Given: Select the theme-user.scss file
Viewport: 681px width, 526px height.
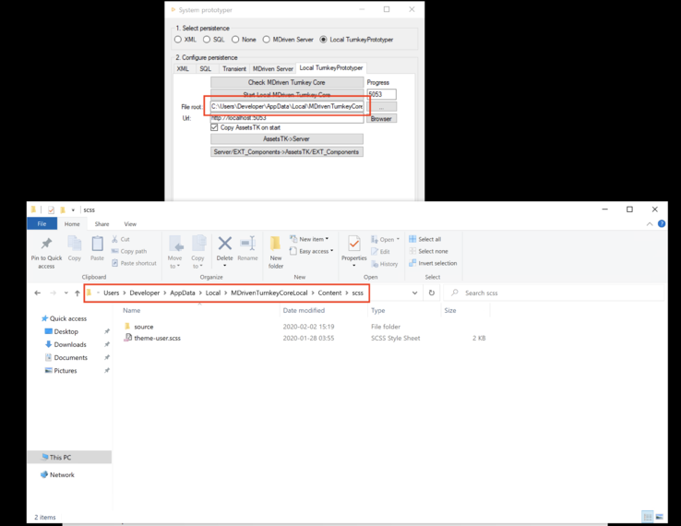Looking at the screenshot, I should pos(157,338).
